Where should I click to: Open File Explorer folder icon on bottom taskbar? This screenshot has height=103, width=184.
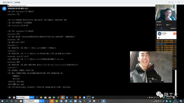[x=52, y=101]
